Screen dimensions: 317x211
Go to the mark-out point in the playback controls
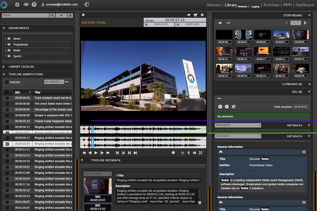[x=129, y=153]
